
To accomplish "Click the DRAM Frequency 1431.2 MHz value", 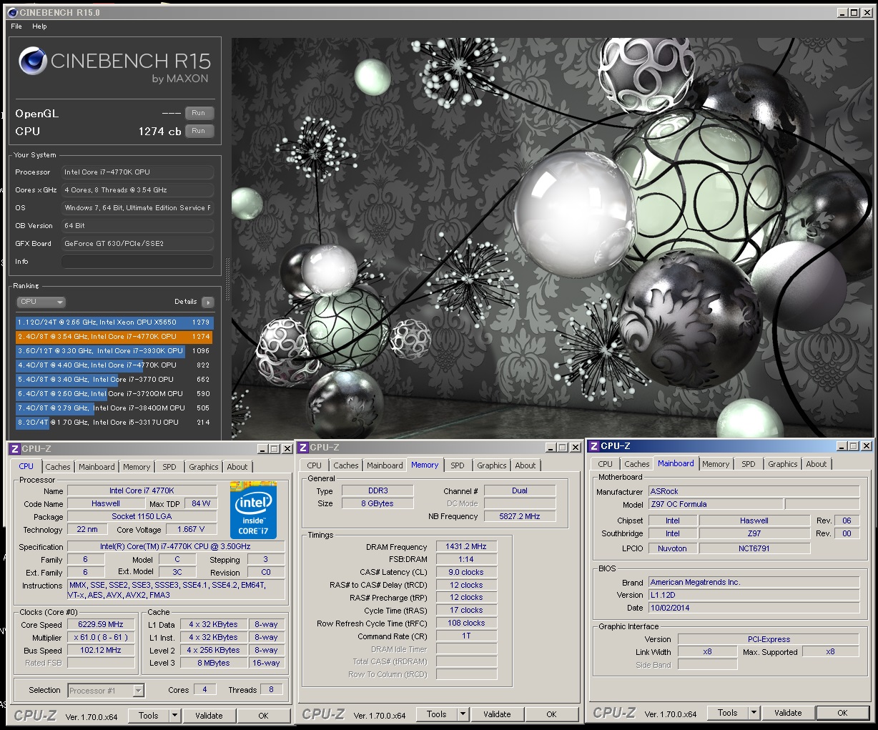I will point(466,546).
